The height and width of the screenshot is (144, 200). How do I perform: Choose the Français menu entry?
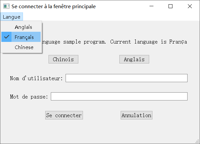pos(24,37)
